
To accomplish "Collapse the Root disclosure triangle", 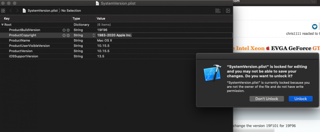I will click(x=3, y=25).
